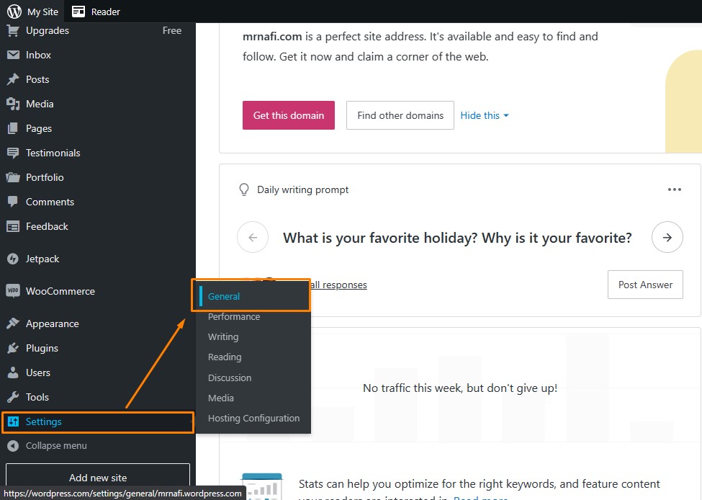Click the Tools wrench icon
Screen dimensions: 702x500
pos(13,397)
